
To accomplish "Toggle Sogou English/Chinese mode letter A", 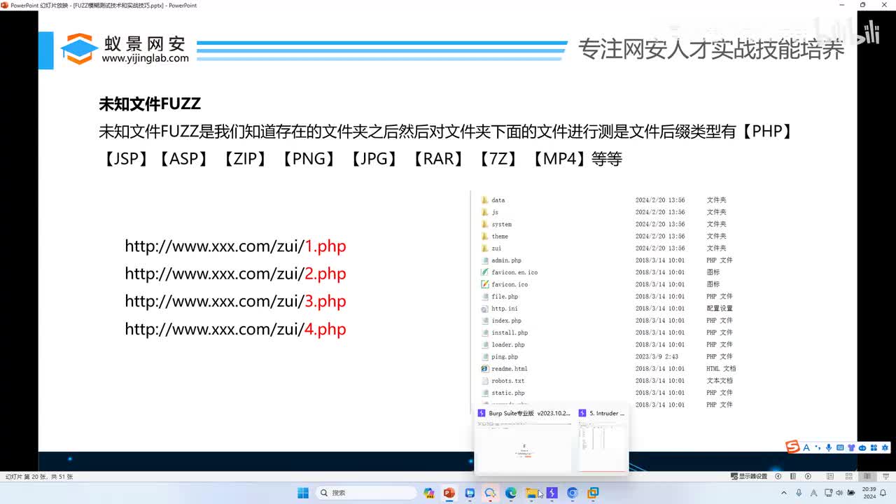I will pos(806,447).
